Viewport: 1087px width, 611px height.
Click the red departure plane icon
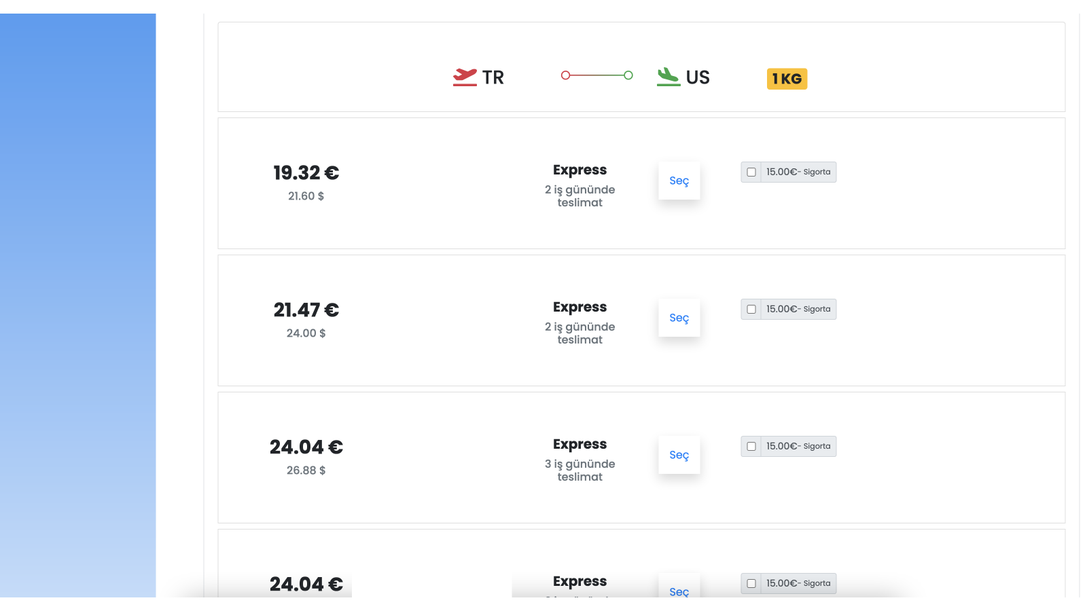coord(465,77)
